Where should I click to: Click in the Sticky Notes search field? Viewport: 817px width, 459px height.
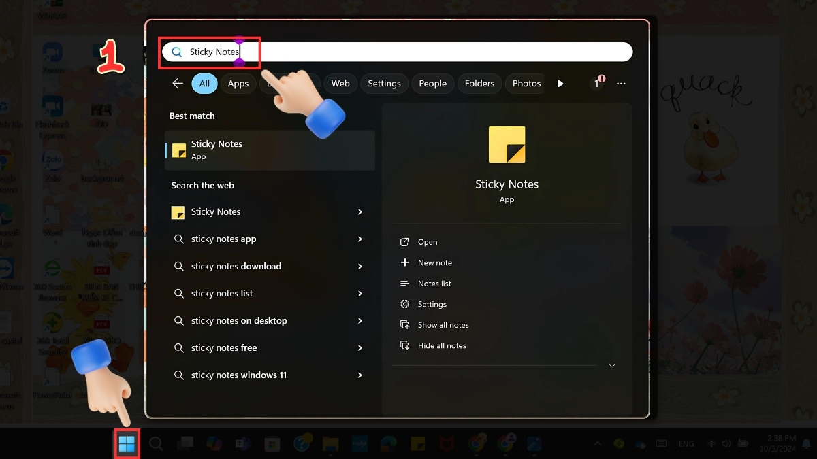point(398,52)
